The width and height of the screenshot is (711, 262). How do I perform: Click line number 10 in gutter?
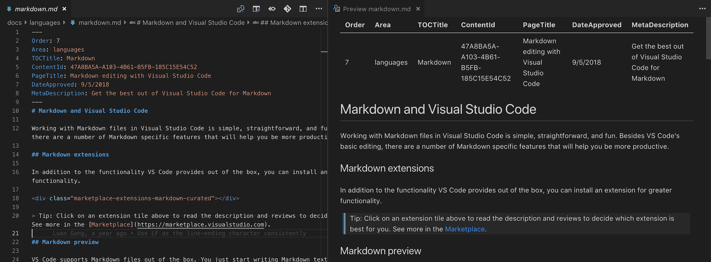[x=15, y=111]
